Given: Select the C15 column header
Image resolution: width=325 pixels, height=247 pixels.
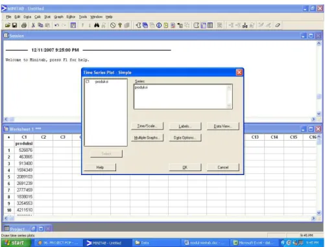Looking at the screenshot, I should [x=293, y=137].
